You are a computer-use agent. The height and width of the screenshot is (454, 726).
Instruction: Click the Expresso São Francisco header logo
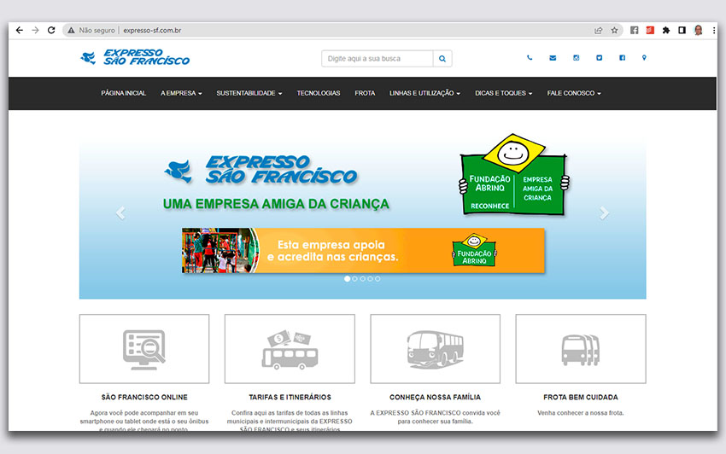click(x=135, y=57)
